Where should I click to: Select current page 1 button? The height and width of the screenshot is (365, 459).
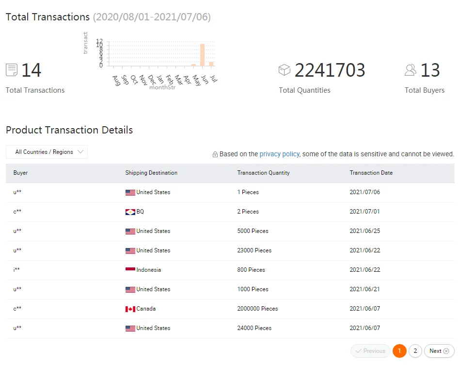tap(399, 351)
